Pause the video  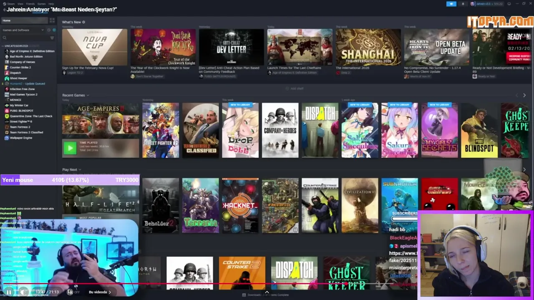click(9, 292)
